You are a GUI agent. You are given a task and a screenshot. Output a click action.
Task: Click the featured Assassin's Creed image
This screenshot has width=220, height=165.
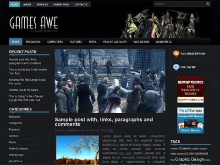pyautogui.click(x=110, y=81)
